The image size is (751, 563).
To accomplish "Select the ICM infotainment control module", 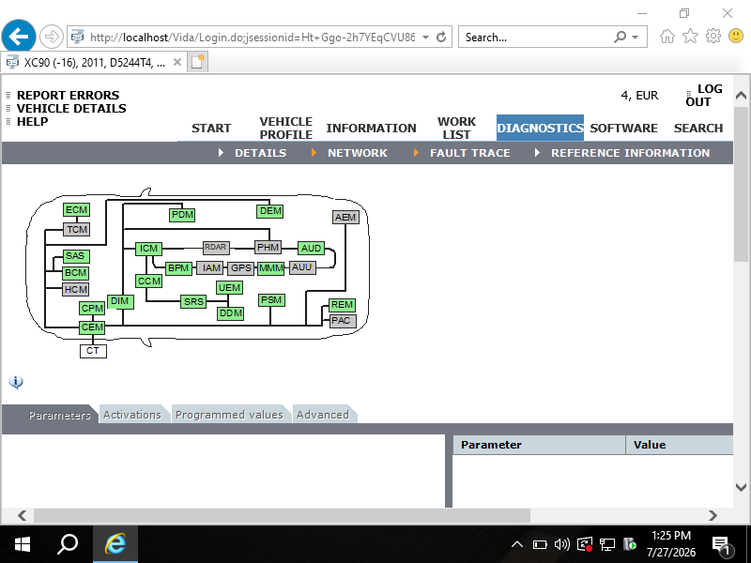I will 148,249.
